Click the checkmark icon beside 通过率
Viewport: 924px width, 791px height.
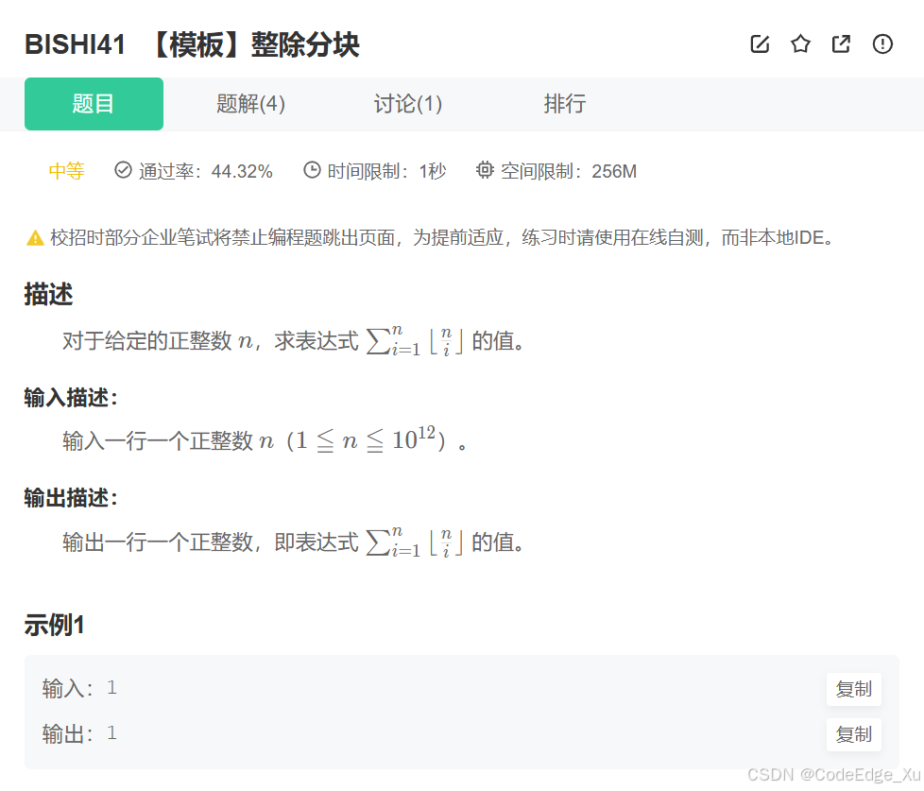[123, 170]
